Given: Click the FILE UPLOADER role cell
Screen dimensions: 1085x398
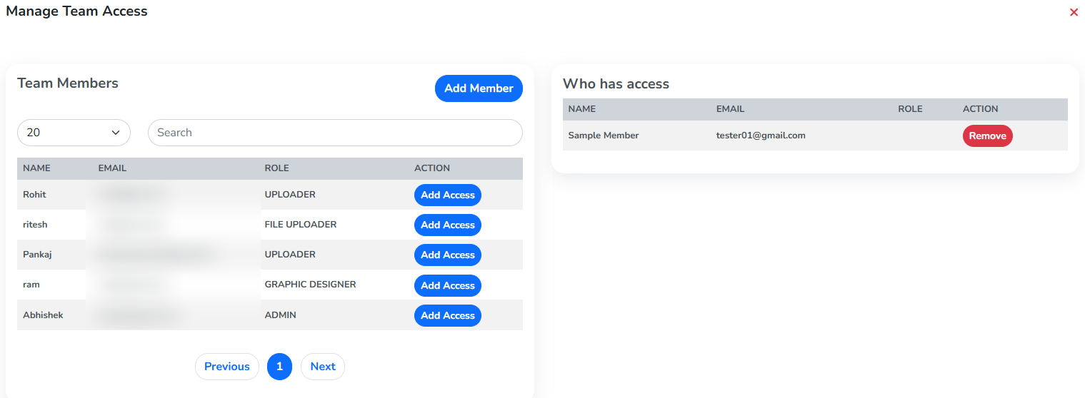Looking at the screenshot, I should click(x=301, y=225).
